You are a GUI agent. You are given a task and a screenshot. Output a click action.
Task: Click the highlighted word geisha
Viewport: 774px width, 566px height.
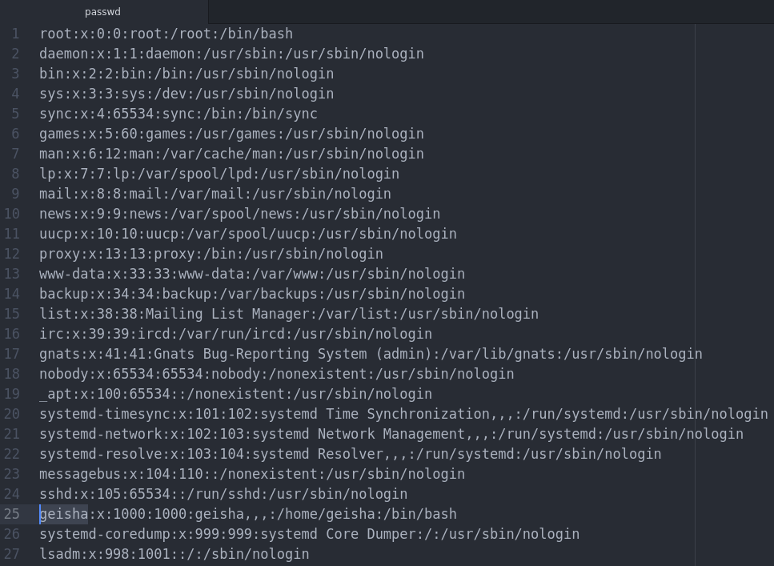[x=64, y=514]
